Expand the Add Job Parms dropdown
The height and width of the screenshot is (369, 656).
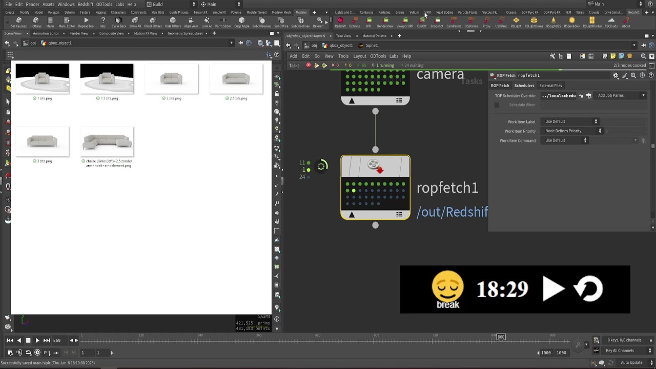pyautogui.click(x=621, y=95)
